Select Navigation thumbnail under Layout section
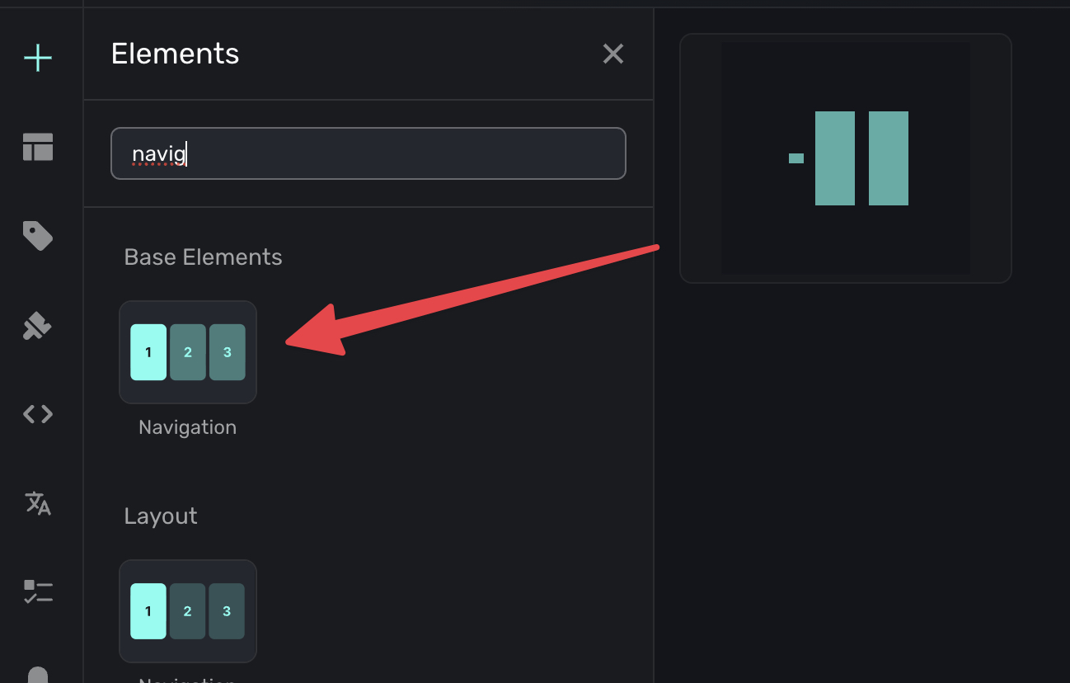 188,611
